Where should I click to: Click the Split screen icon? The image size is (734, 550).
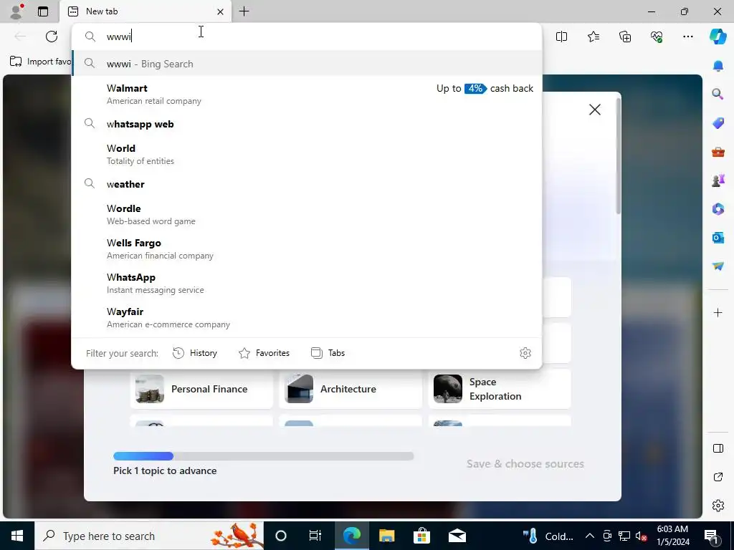tap(561, 37)
